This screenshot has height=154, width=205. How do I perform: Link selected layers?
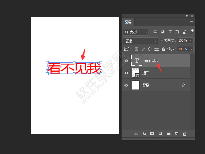point(136,134)
